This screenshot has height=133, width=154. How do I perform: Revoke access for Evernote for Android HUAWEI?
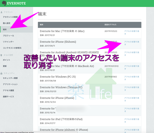click(132, 54)
